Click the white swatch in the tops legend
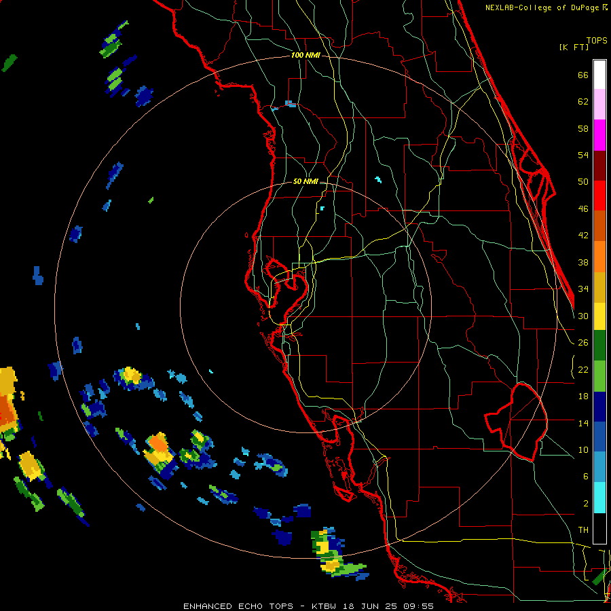Screen dimensions: 611x611 (x=599, y=75)
